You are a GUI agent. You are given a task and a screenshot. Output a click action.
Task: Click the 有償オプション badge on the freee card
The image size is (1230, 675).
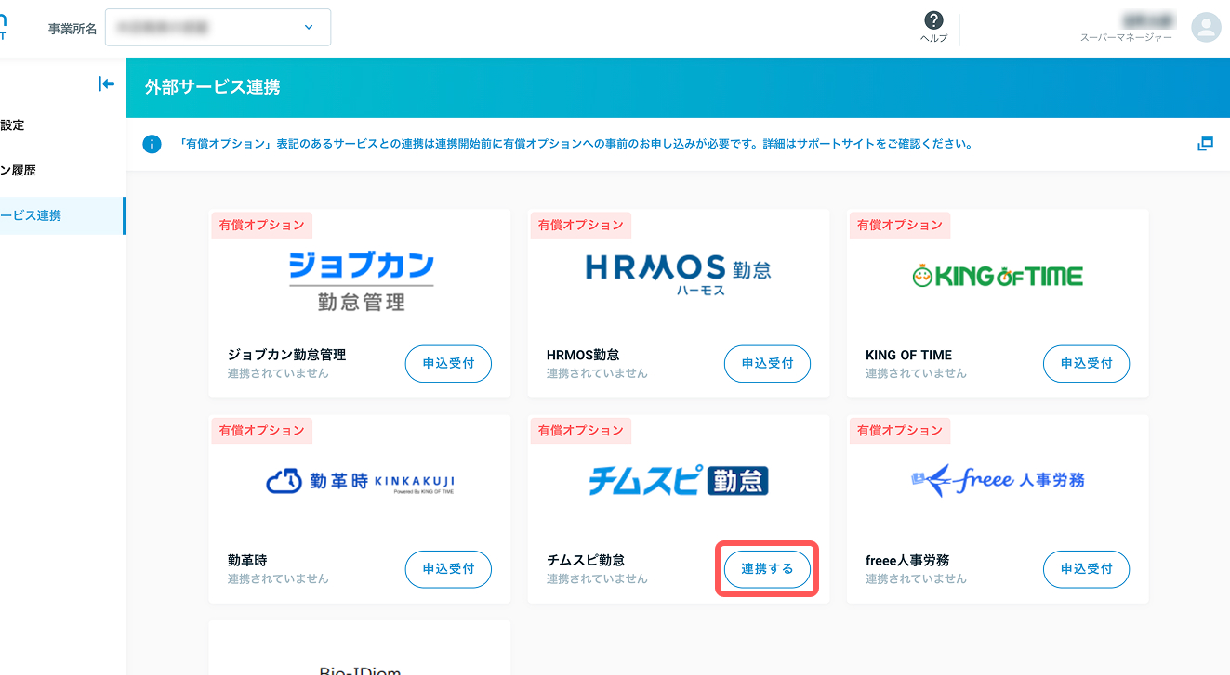tap(899, 431)
